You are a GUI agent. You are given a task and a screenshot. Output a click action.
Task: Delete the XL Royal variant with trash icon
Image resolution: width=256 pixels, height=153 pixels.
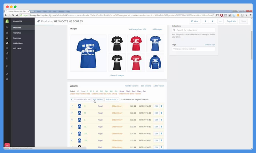pyautogui.click(x=162, y=126)
